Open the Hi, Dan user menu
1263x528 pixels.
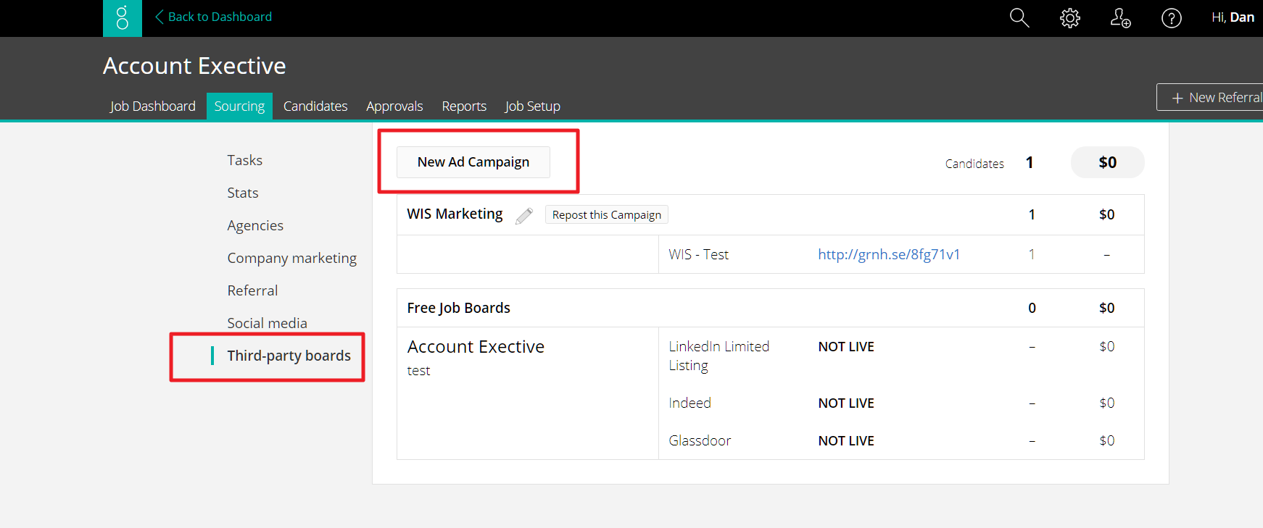click(1233, 17)
